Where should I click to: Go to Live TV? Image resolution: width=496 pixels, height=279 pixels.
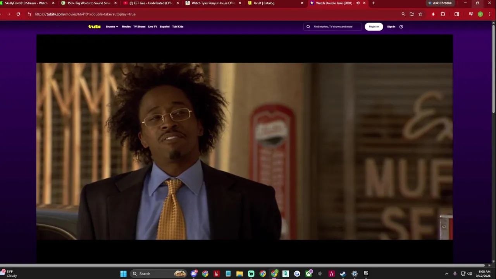[x=152, y=26]
